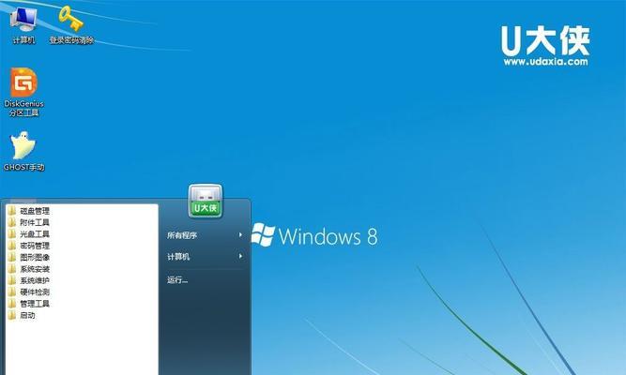
Task: Open DiskGenius 分区工具 on the desktop
Action: tap(23, 92)
